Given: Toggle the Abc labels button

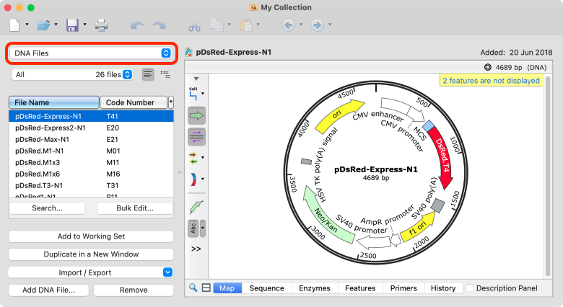Looking at the screenshot, I should click(193, 228).
